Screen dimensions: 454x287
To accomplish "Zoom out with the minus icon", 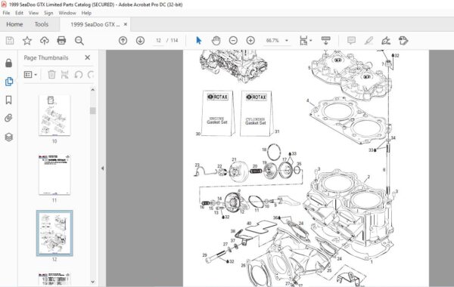I will pos(233,41).
